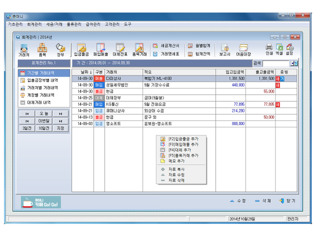This screenshot has width=315, height=236.
Task: Choose [F4]대체 추가 in context menu
Action: pyautogui.click(x=181, y=150)
